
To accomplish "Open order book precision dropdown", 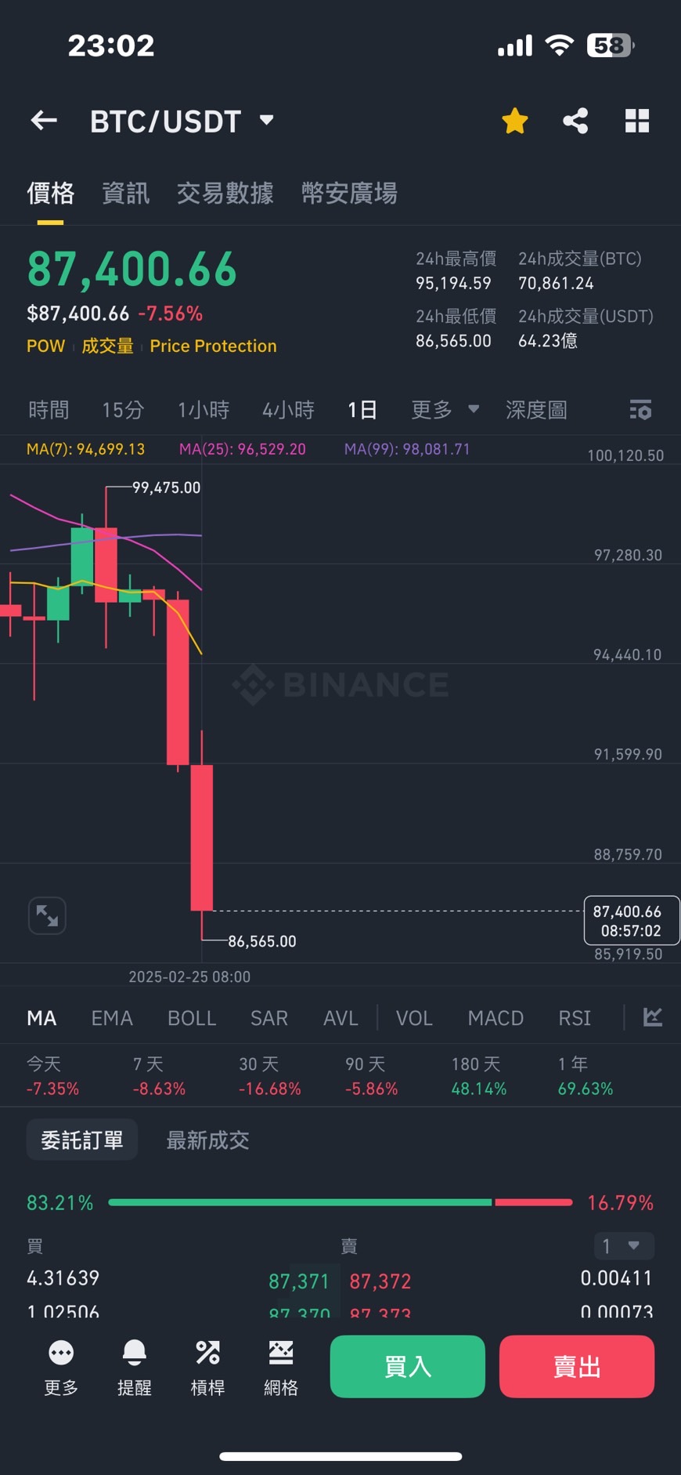I will coord(623,1245).
